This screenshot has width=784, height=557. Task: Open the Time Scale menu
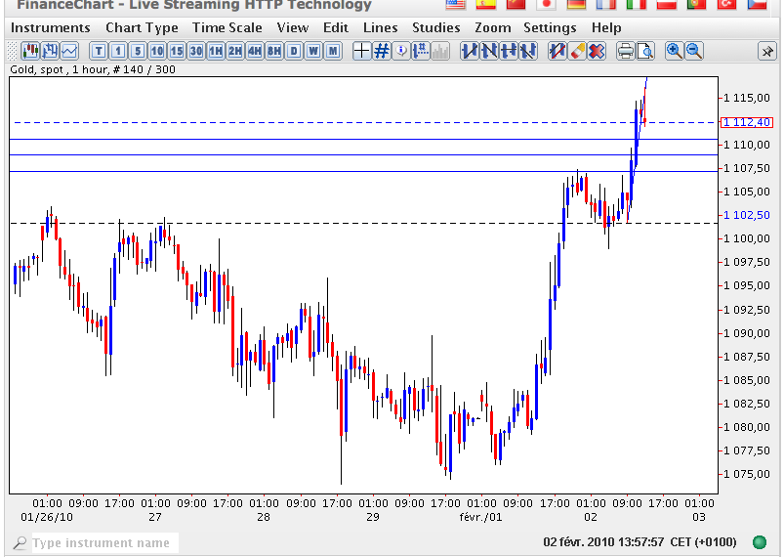click(x=227, y=27)
